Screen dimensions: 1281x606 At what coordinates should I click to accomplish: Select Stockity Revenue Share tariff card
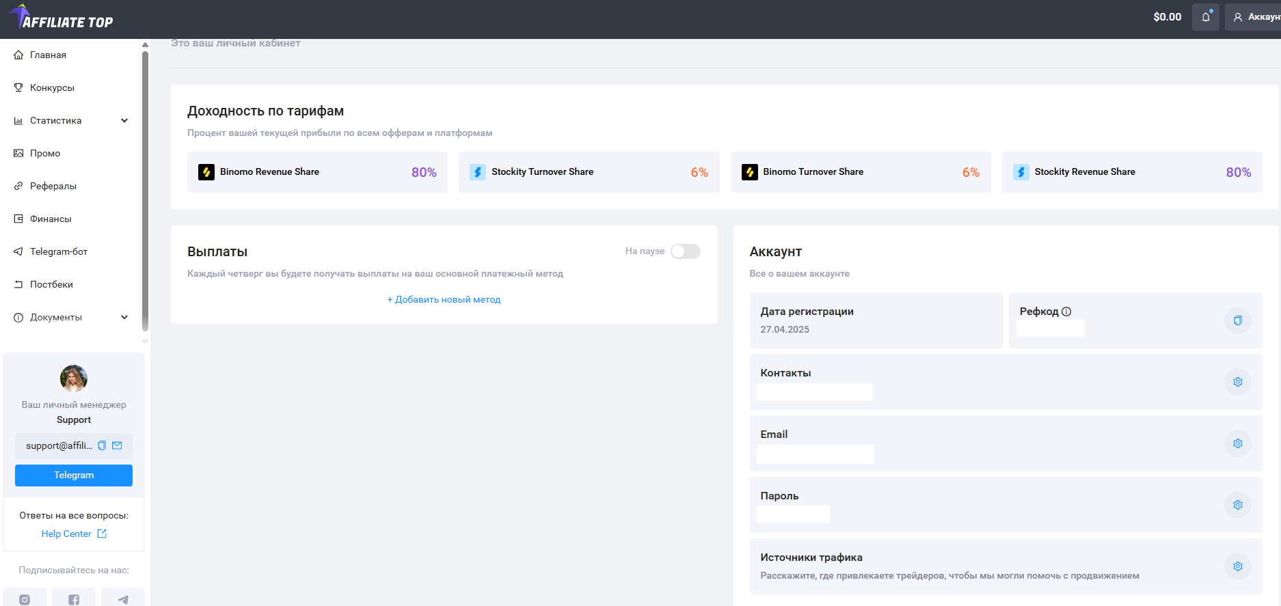coord(1132,172)
